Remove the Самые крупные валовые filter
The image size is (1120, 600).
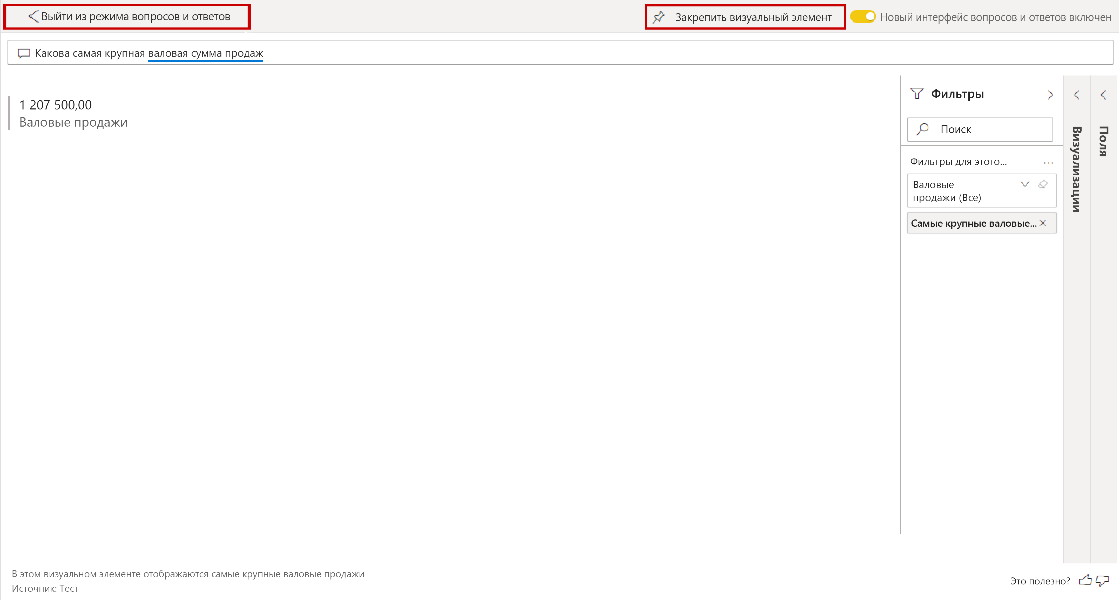pyautogui.click(x=1043, y=223)
